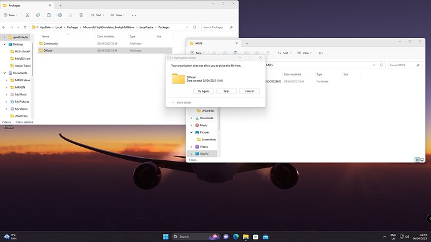Switch to details view in MSFS window
Image resolution: width=431 pixels, height=242 pixels.
[417, 160]
